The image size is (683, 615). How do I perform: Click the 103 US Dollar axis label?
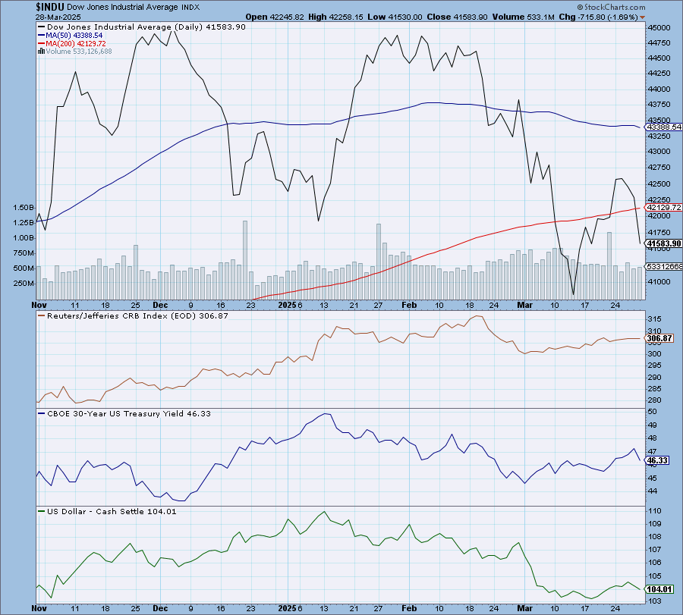pyautogui.click(x=655, y=601)
